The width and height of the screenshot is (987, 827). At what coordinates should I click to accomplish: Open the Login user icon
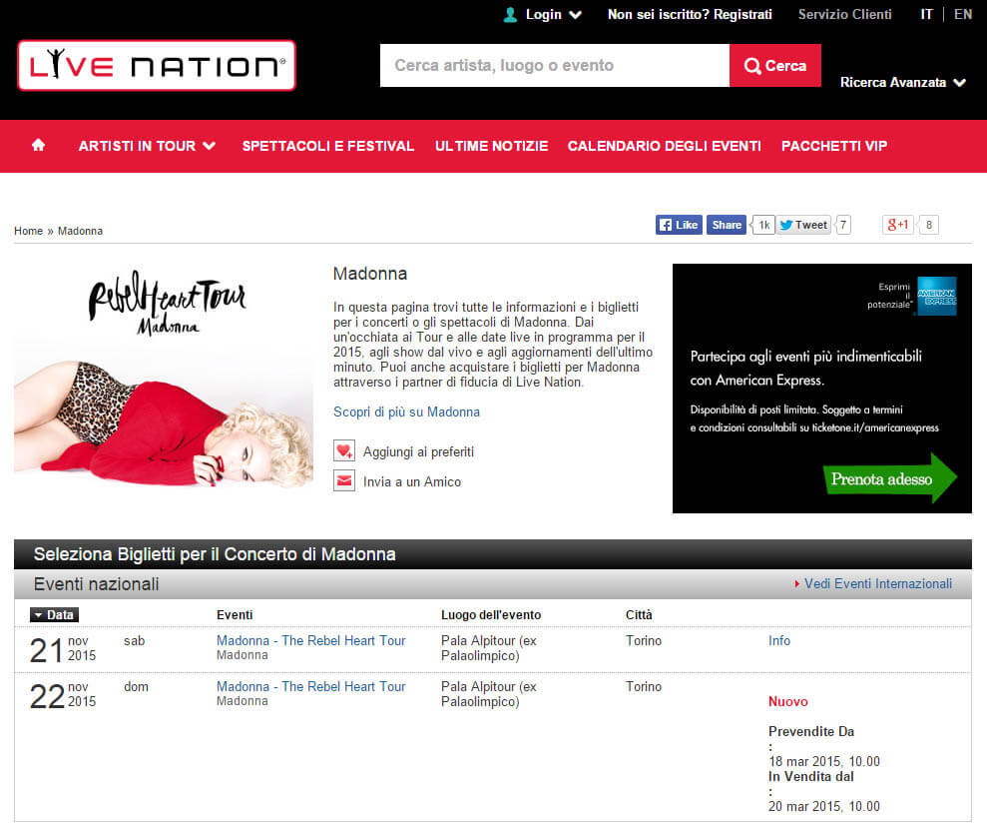(x=511, y=15)
